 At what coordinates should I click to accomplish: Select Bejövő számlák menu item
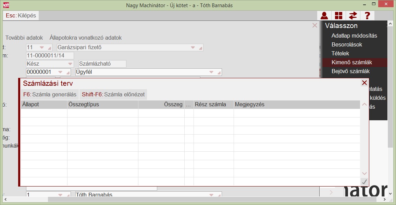pyautogui.click(x=350, y=71)
